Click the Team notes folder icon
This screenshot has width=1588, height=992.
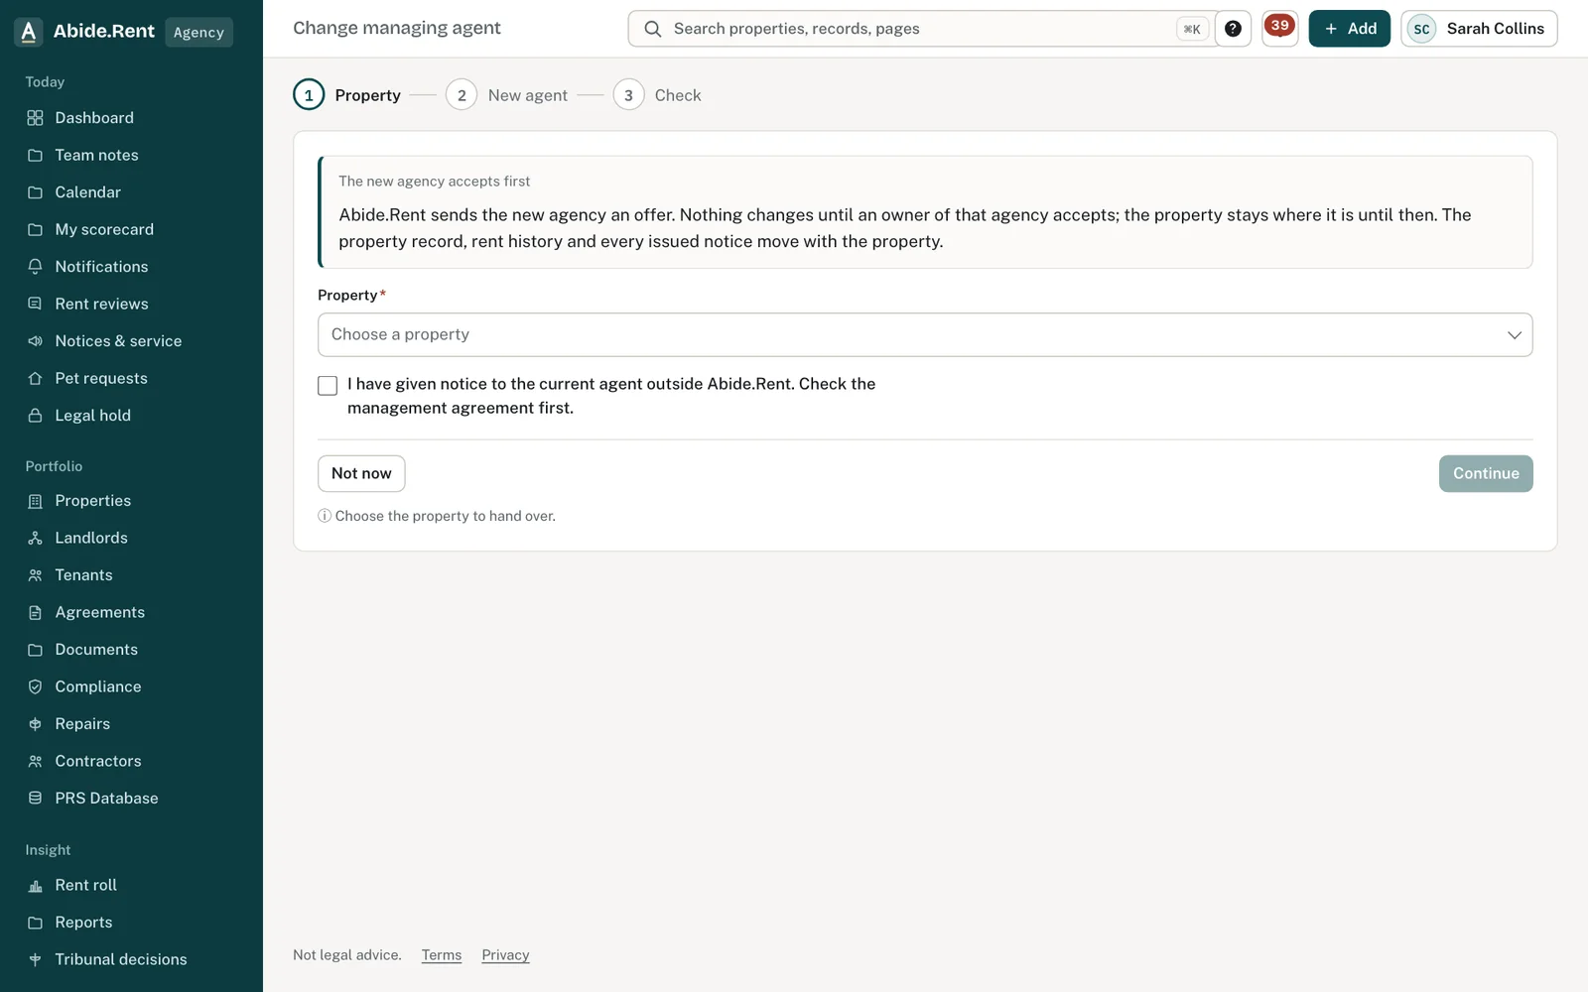pyautogui.click(x=35, y=155)
